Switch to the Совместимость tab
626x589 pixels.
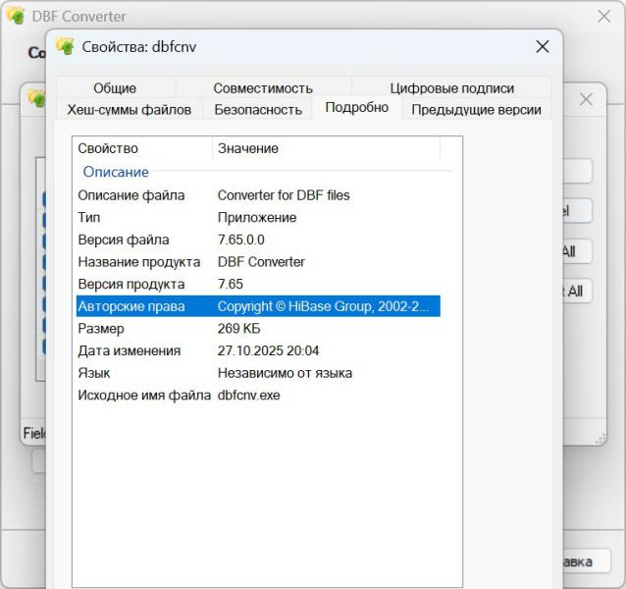[263, 87]
